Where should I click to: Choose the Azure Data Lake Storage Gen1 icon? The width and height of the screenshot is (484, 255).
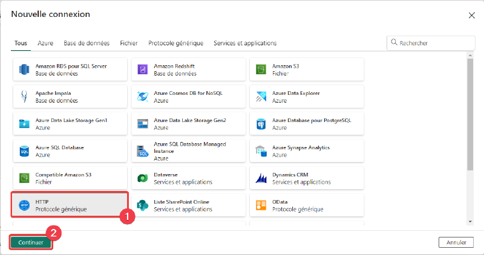click(x=24, y=124)
